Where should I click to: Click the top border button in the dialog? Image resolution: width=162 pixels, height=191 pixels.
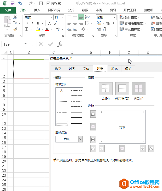(93, 114)
